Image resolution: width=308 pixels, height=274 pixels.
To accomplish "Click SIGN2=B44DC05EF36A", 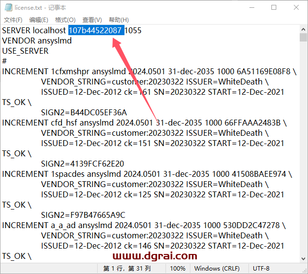I will pos(84,113).
